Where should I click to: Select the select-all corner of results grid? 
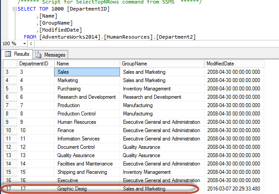(x=9, y=64)
